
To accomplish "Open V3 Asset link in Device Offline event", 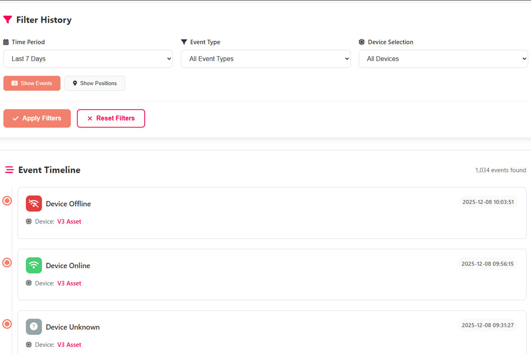I will (69, 222).
